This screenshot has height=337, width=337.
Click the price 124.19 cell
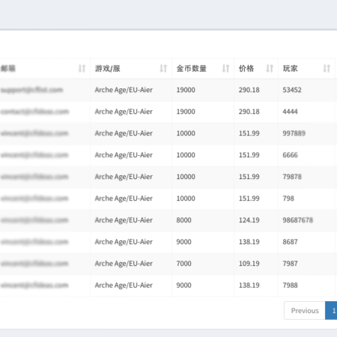(x=249, y=220)
